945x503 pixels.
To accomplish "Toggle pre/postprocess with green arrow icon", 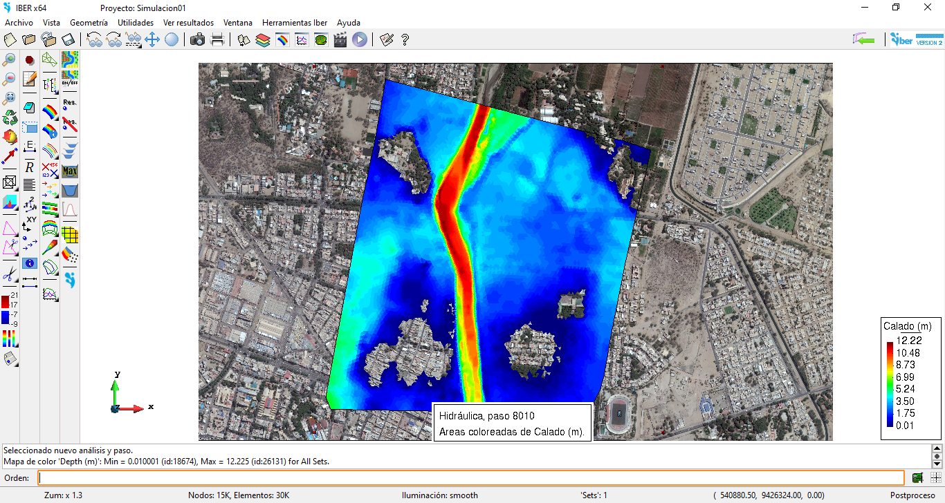I will pos(864,39).
